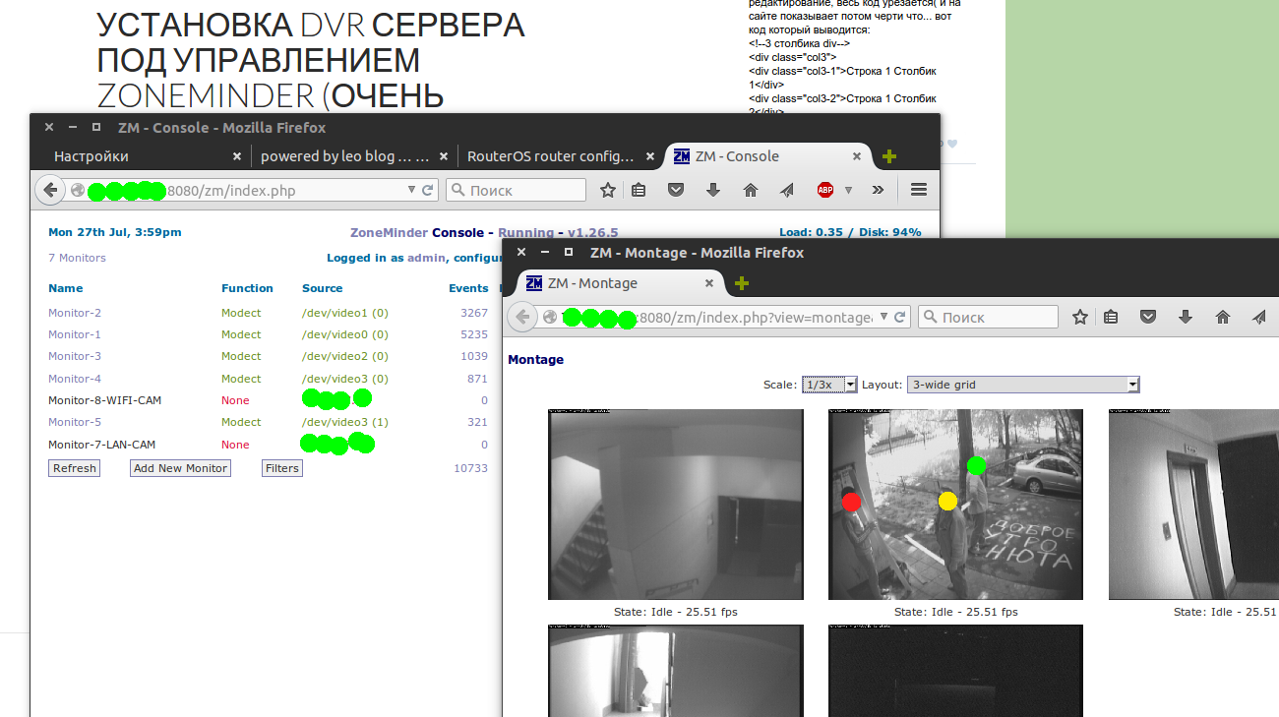Viewport: 1279px width, 717px height.
Task: Go back in the ZM Montage window
Action: point(523,317)
